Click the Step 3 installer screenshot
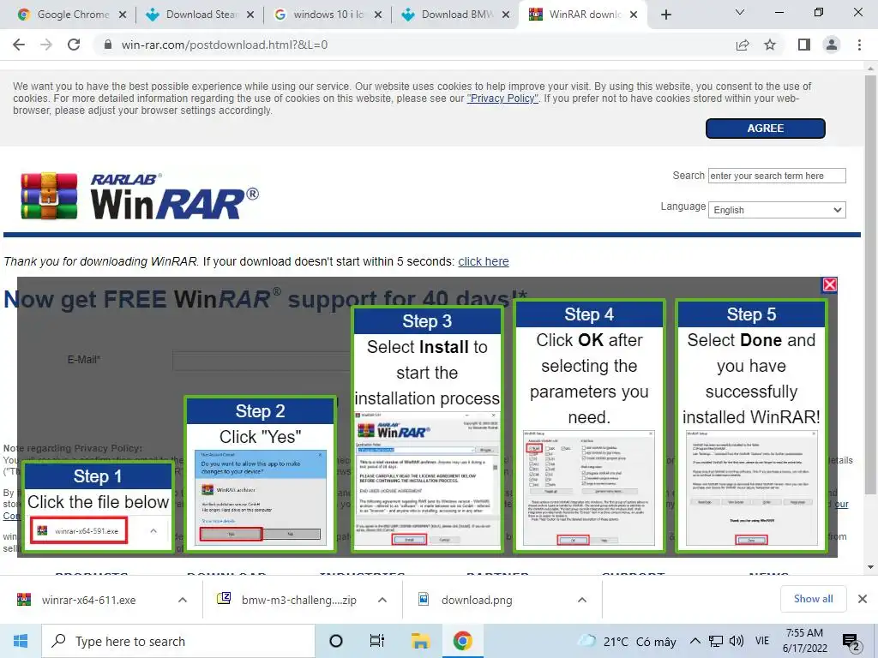 point(427,479)
